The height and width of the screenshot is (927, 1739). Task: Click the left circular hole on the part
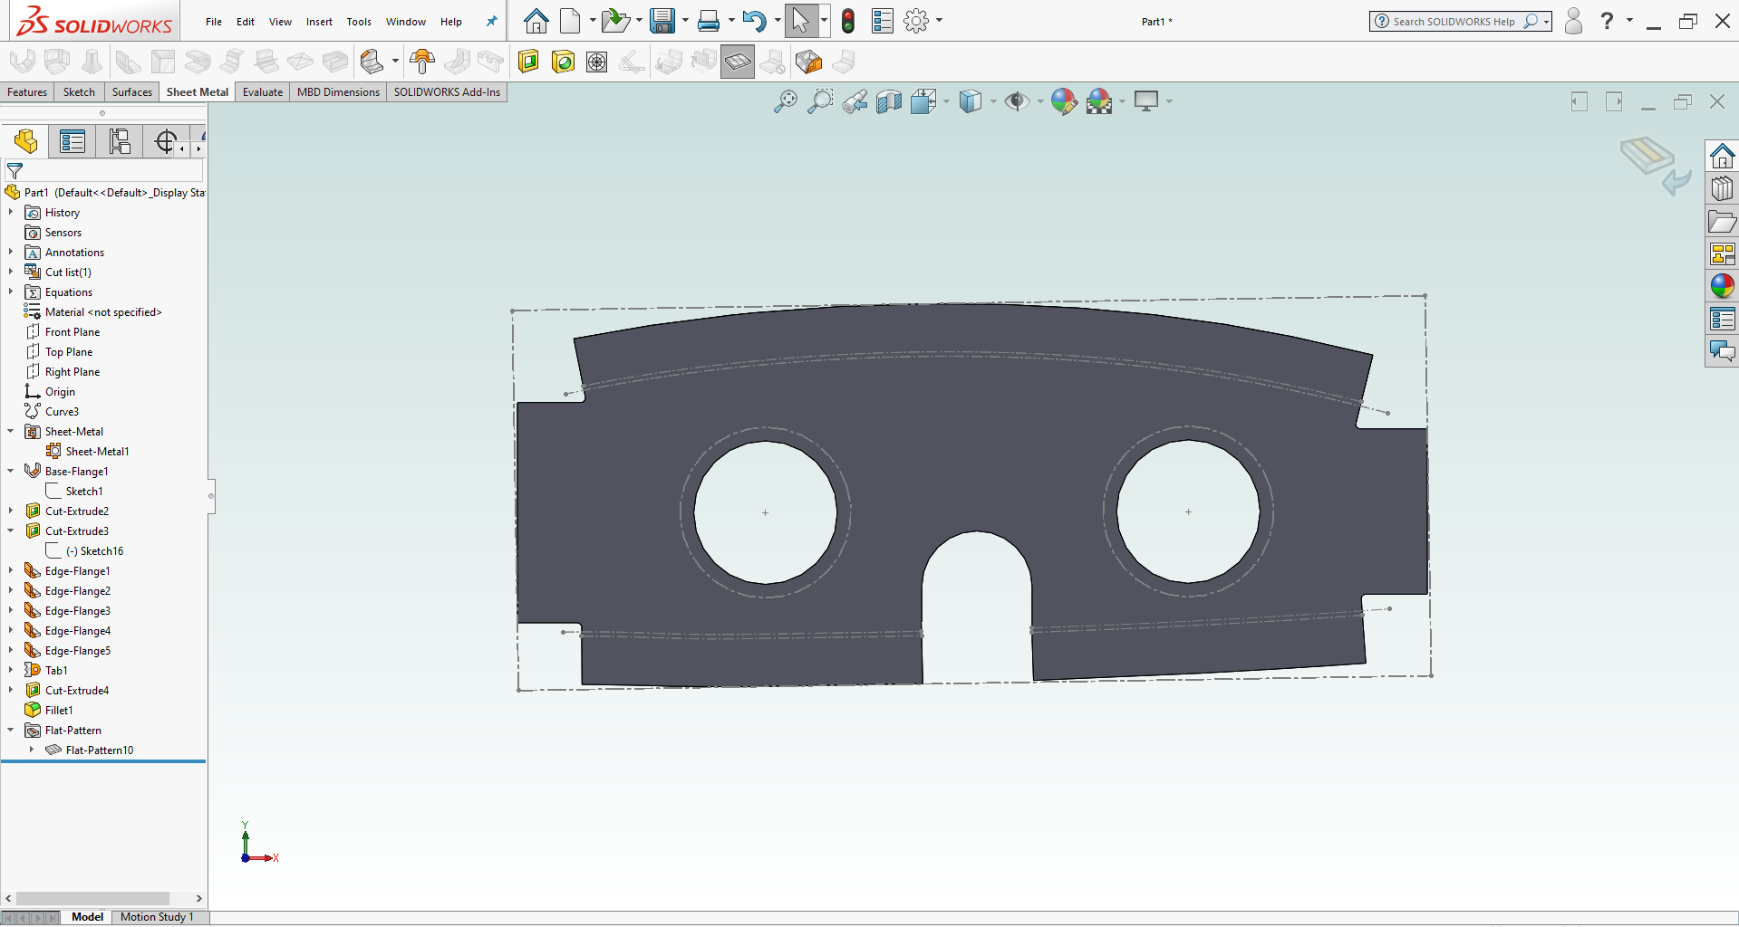tap(765, 512)
